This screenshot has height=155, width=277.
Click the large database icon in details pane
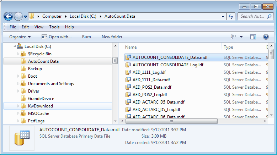(x=22, y=138)
